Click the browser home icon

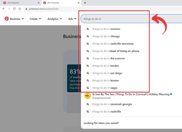20,9
